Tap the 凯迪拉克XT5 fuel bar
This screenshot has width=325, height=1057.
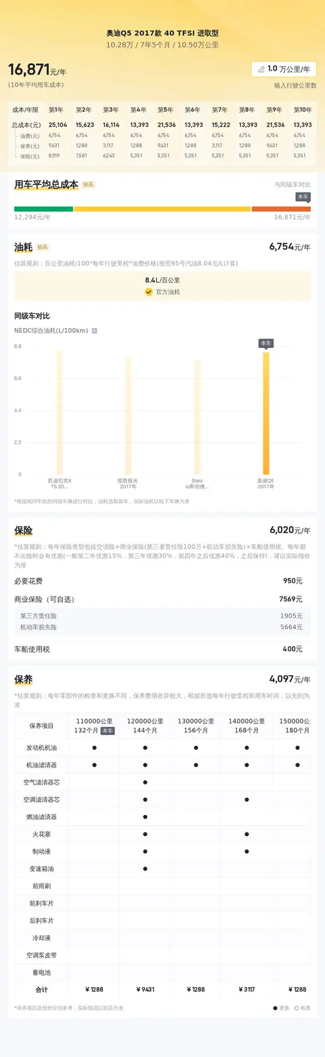59,412
